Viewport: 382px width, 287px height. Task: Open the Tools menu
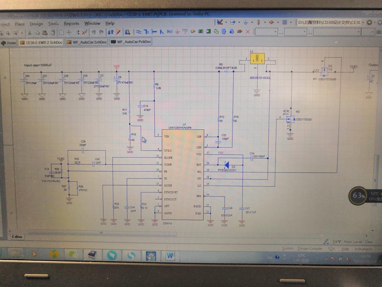tap(53, 24)
